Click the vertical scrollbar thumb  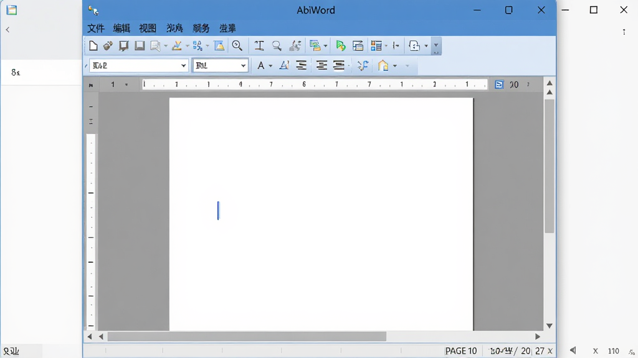(x=550, y=166)
